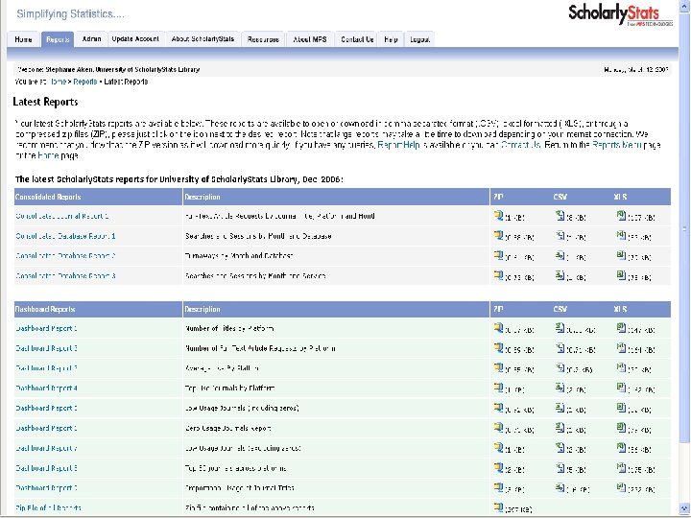Open XLS icon for Average Use By Platform row
Screen dimensions: 691x518
coord(621,367)
